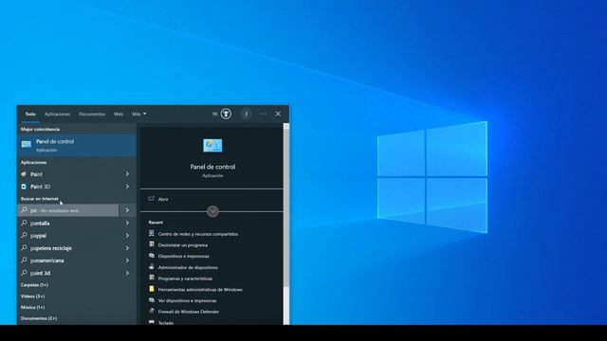Screen dimensions: 607x341
Task: Expand arrow for 'pa' web results
Action: [x=127, y=210]
